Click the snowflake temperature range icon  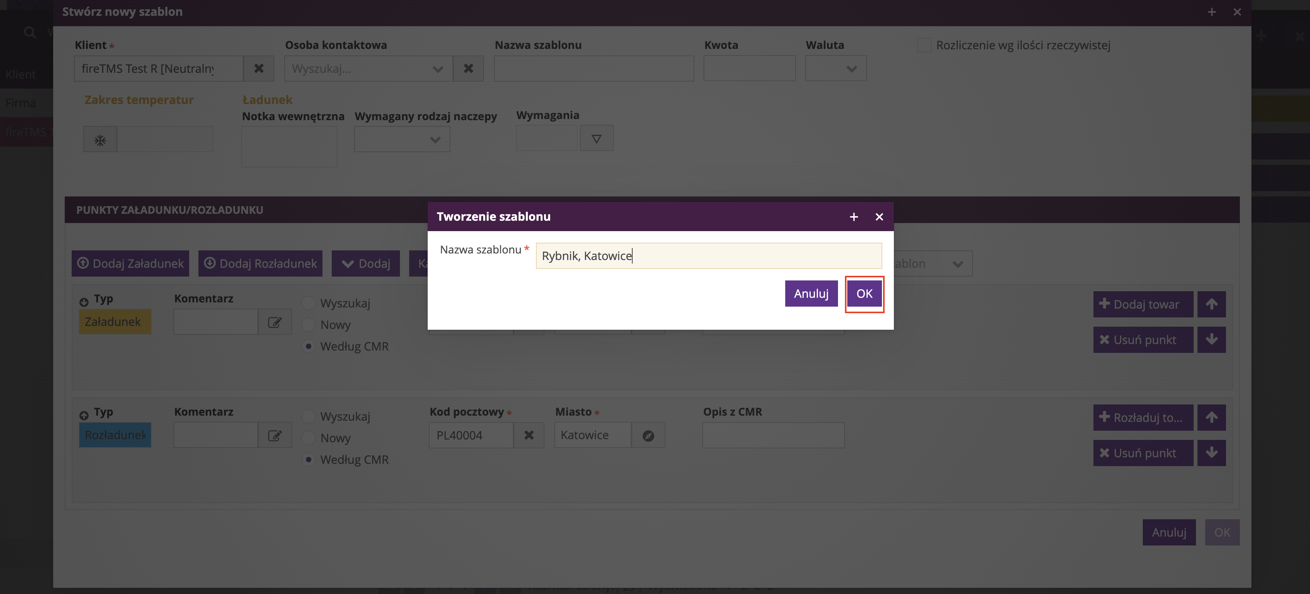[x=100, y=140]
